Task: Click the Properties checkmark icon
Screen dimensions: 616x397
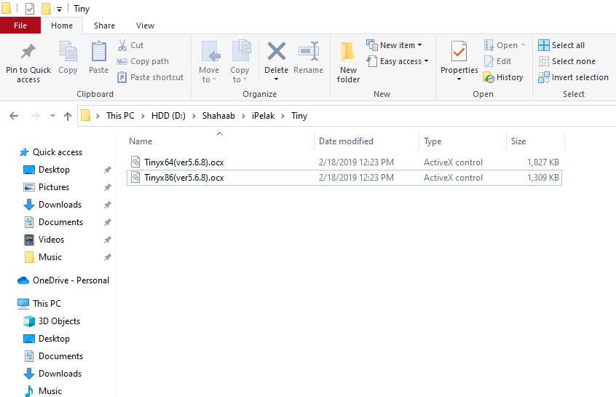Action: click(x=459, y=51)
